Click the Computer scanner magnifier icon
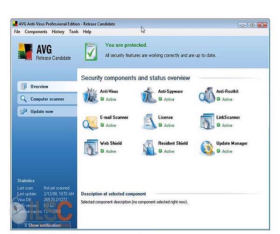 [23, 99]
